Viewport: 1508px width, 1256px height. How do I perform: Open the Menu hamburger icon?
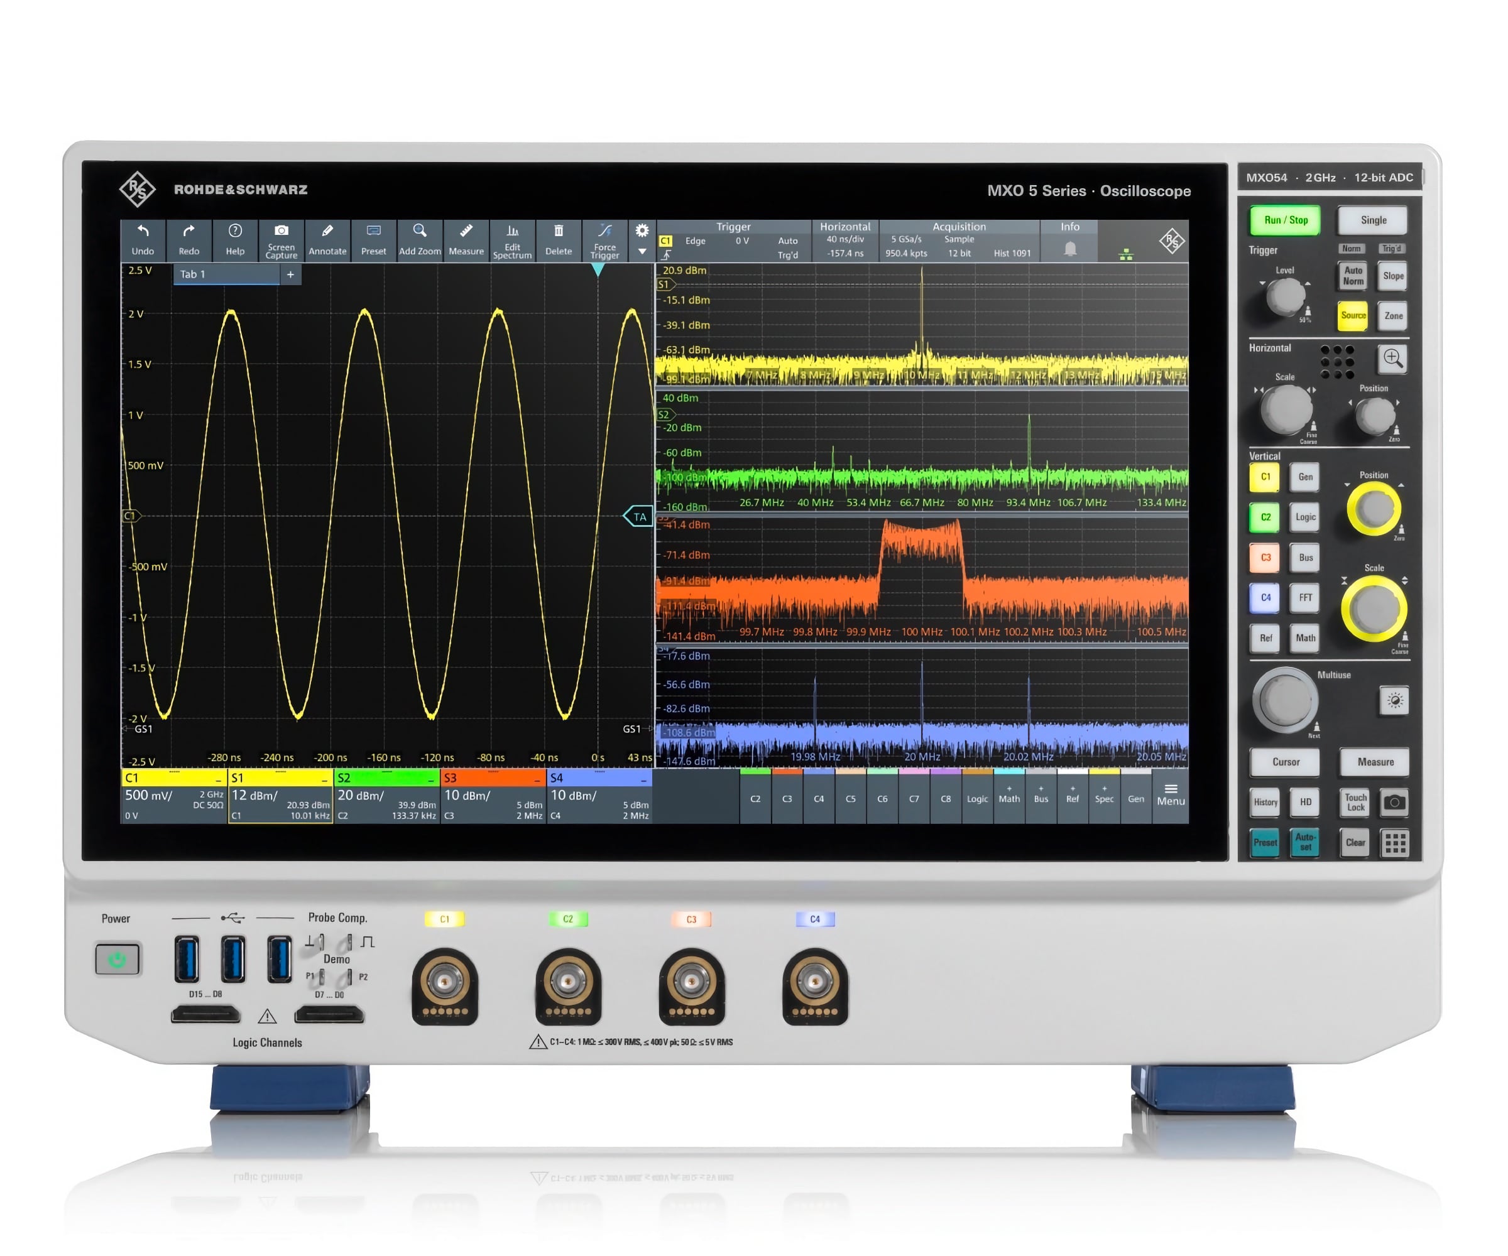(1171, 794)
